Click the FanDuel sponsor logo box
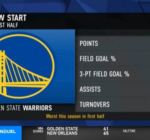Image resolution: width=150 pixels, height=140 pixels. 11,133
